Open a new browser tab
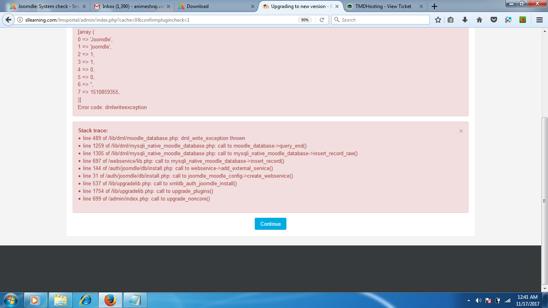 point(434,6)
